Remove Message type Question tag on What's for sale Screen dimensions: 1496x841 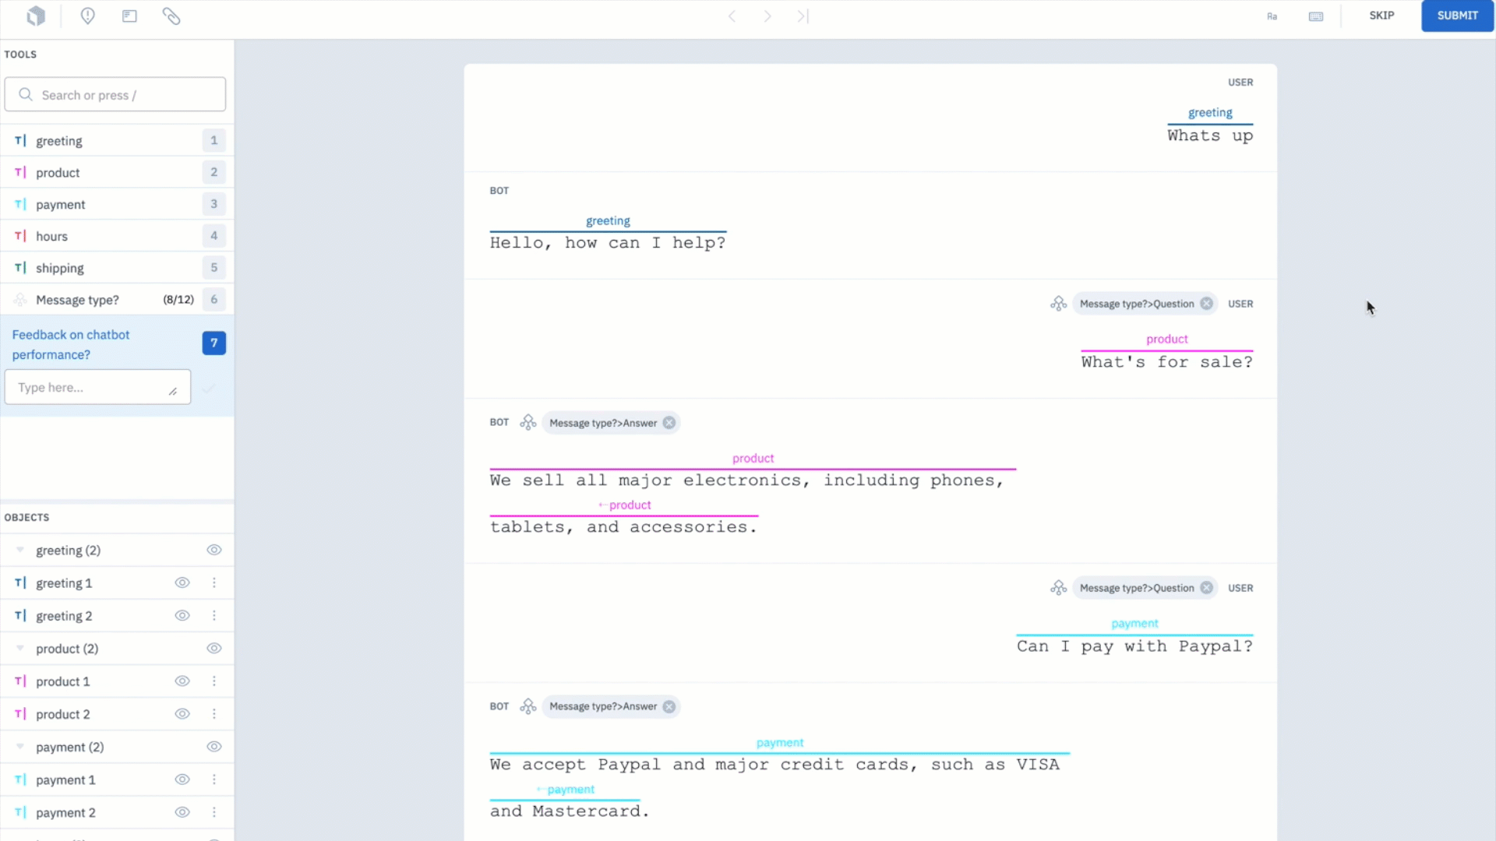[1207, 304]
